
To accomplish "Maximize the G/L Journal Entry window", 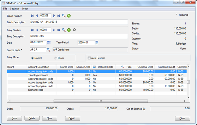I will 182,3.
